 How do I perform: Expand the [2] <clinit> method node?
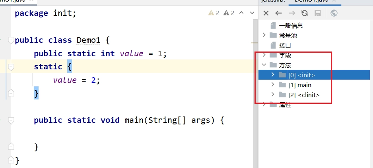[x=273, y=95]
